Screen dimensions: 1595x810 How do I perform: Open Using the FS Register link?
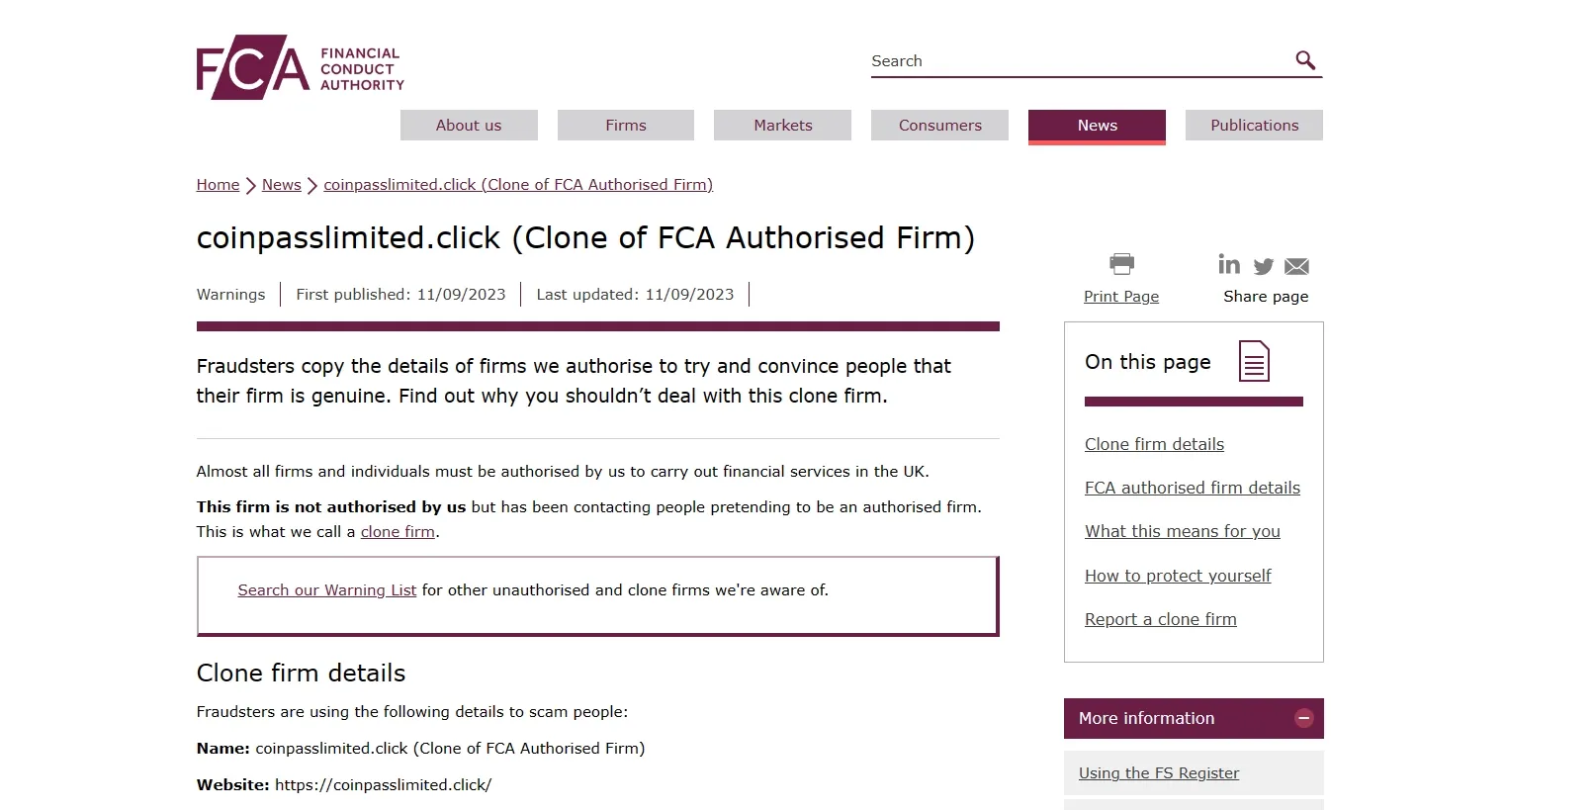click(x=1159, y=773)
